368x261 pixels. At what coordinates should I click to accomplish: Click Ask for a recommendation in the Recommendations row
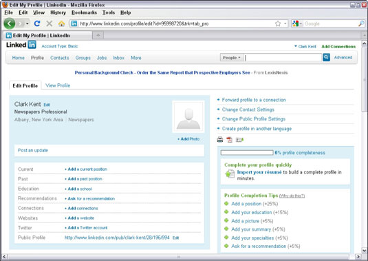(x=89, y=199)
